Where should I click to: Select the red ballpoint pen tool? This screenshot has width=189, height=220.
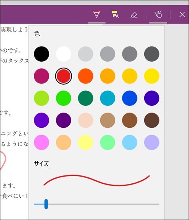[97, 14]
